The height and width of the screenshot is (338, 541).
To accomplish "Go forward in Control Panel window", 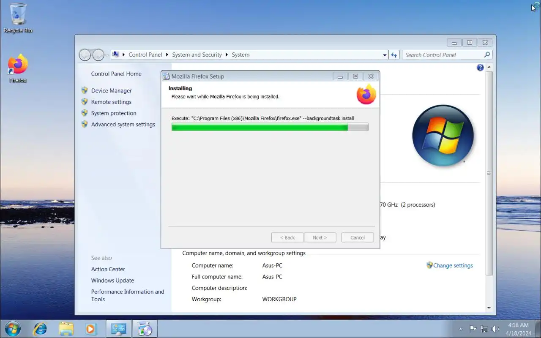I will 98,55.
